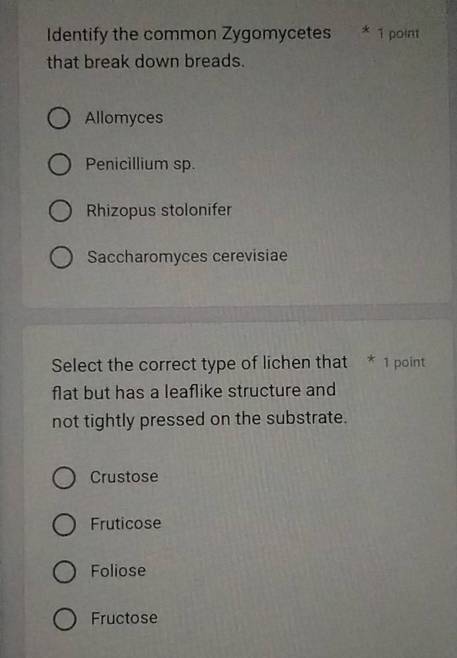Click the '1 point' label on lichen question

click(403, 363)
